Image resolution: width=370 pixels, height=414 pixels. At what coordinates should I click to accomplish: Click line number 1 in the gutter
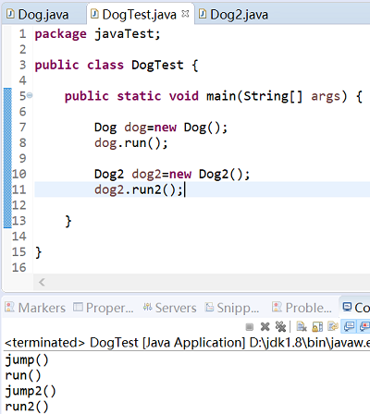[22, 34]
